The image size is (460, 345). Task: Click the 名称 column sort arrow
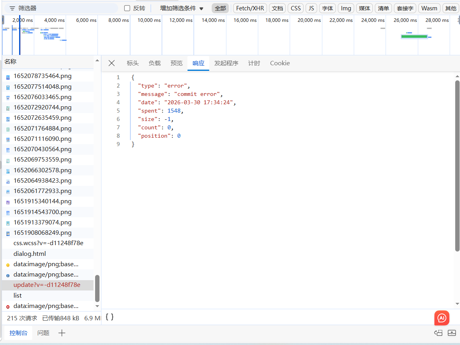pyautogui.click(x=97, y=60)
